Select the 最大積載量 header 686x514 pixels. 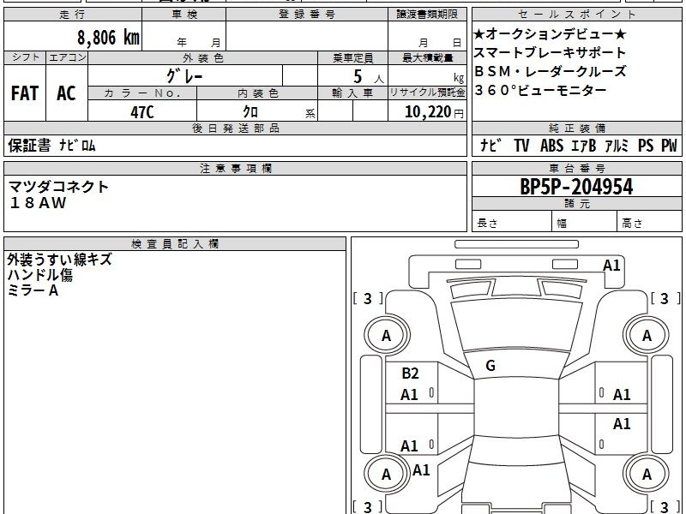point(427,57)
